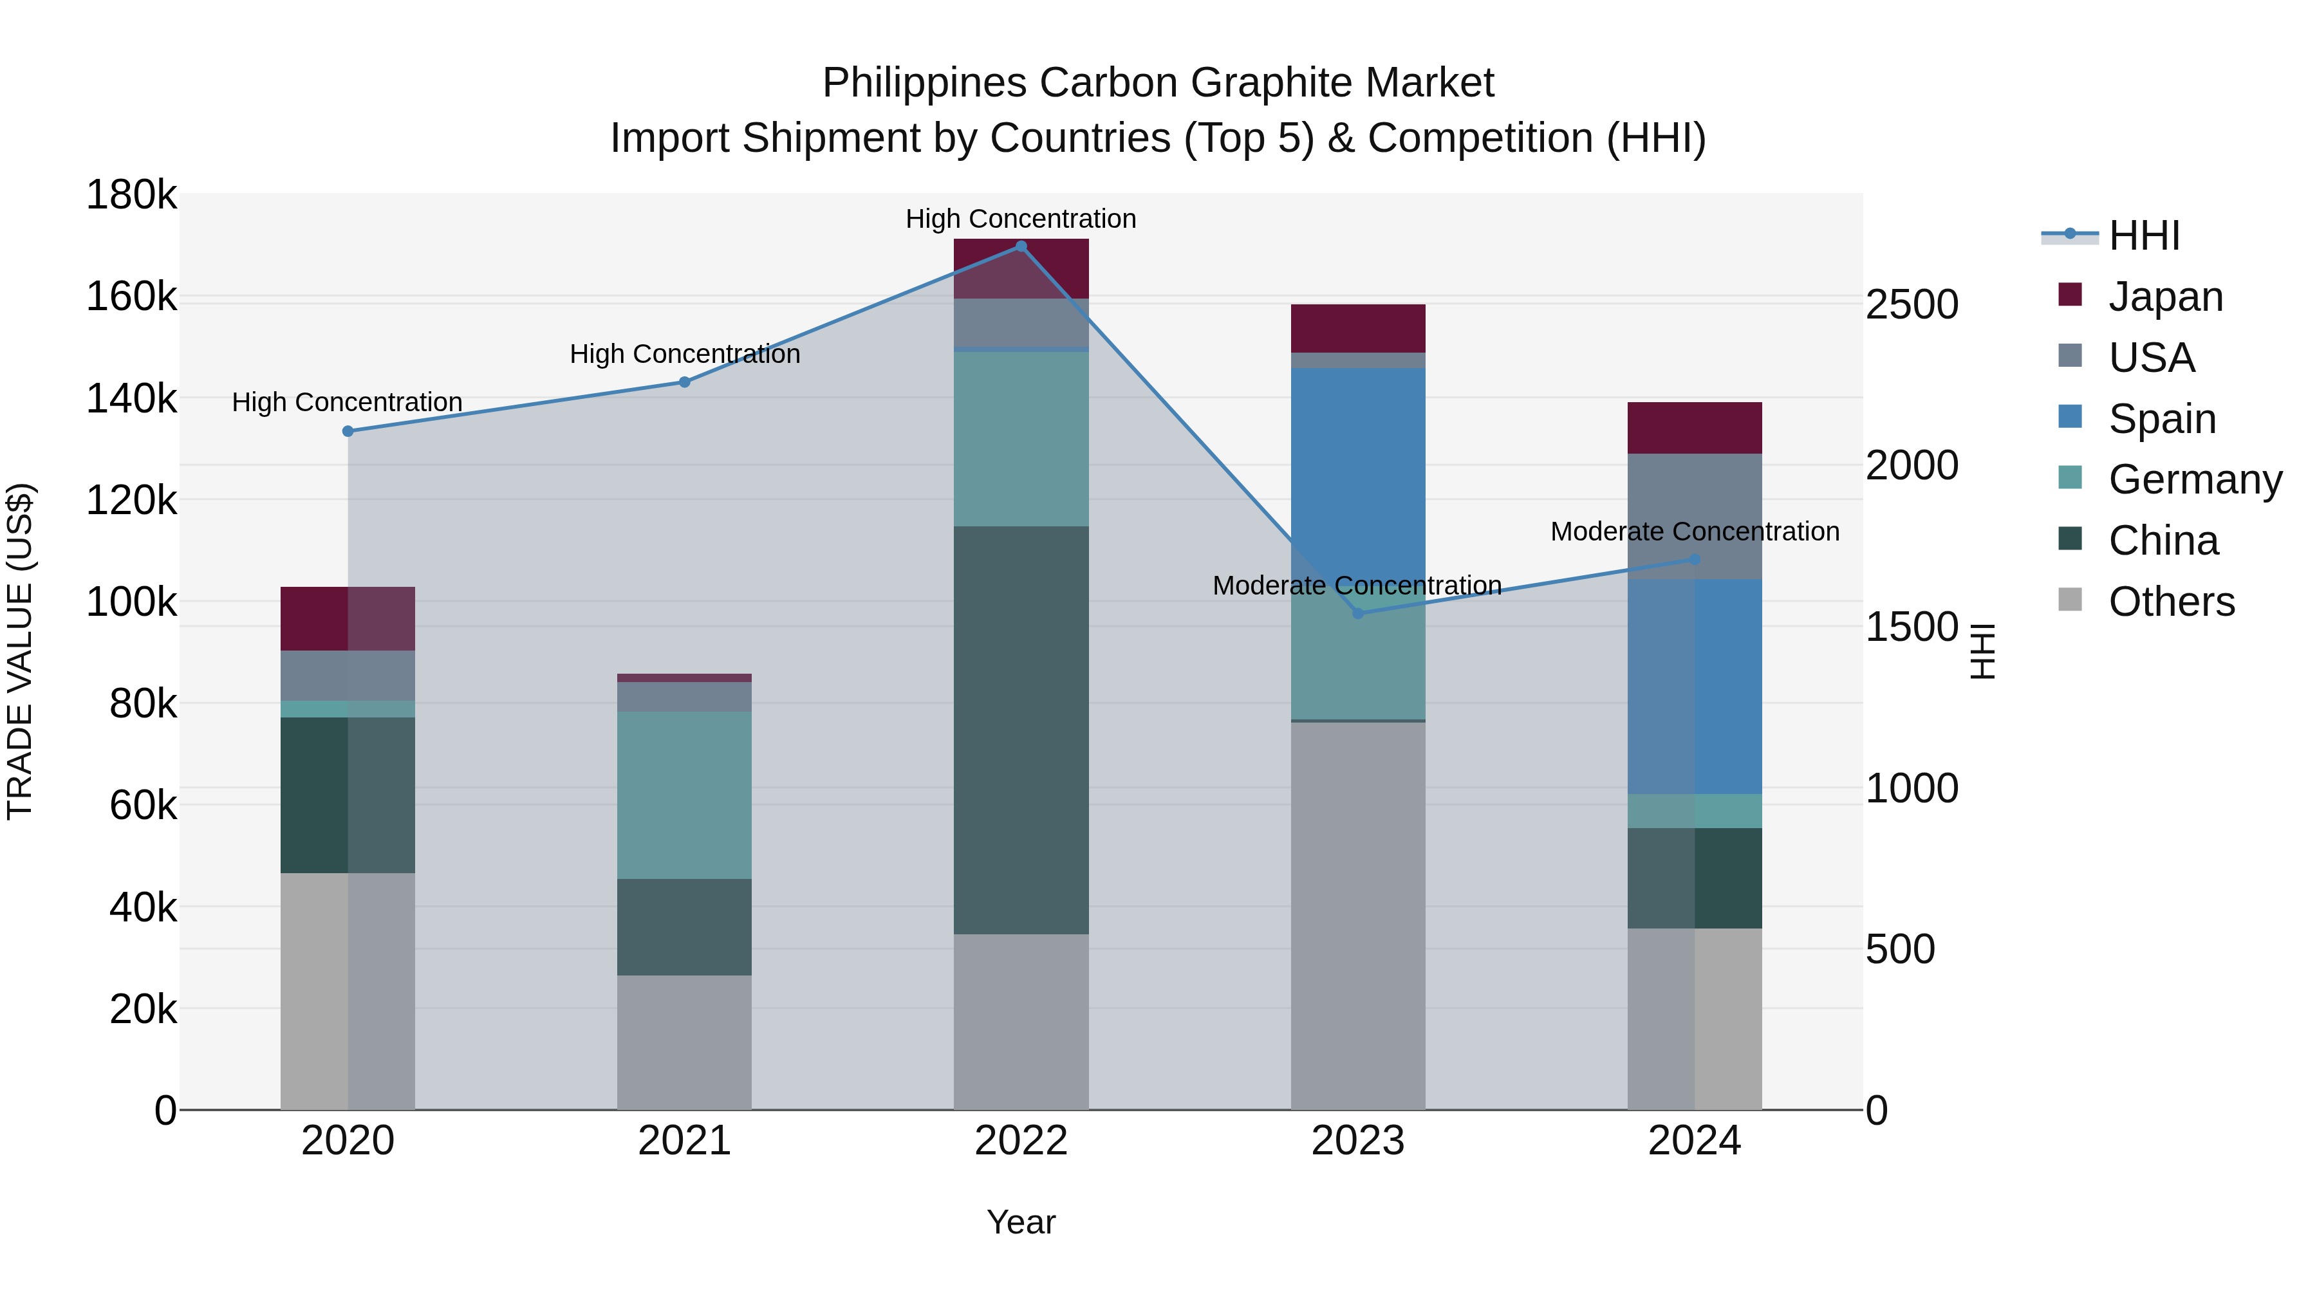Click the China segment in 2022 bar
The width and height of the screenshot is (2317, 1303).
click(1021, 730)
